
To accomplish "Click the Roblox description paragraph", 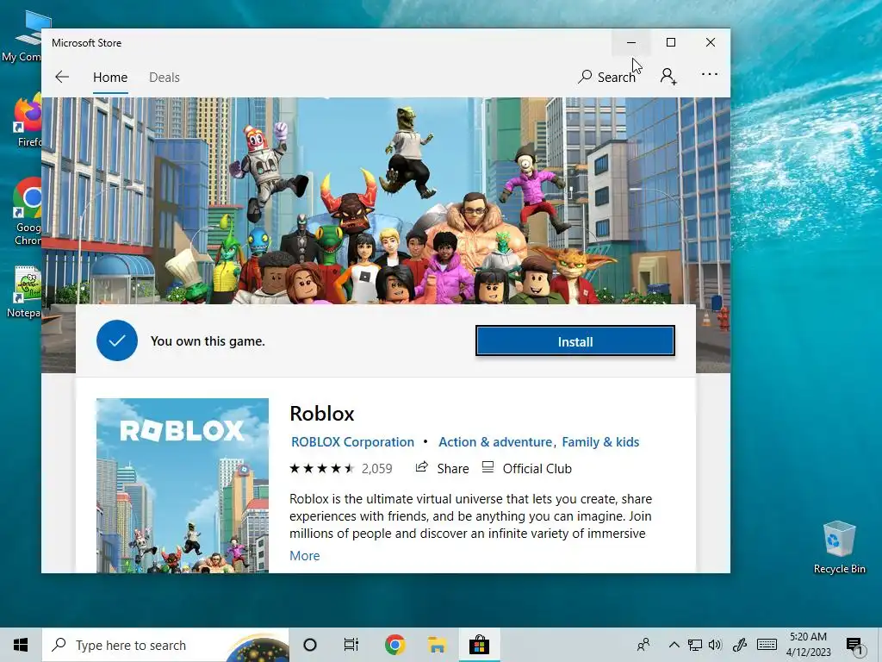I will (471, 515).
